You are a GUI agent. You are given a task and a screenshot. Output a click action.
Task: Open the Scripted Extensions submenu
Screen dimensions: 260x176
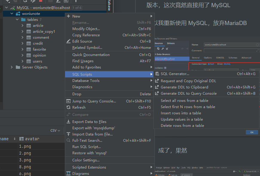click(109, 167)
